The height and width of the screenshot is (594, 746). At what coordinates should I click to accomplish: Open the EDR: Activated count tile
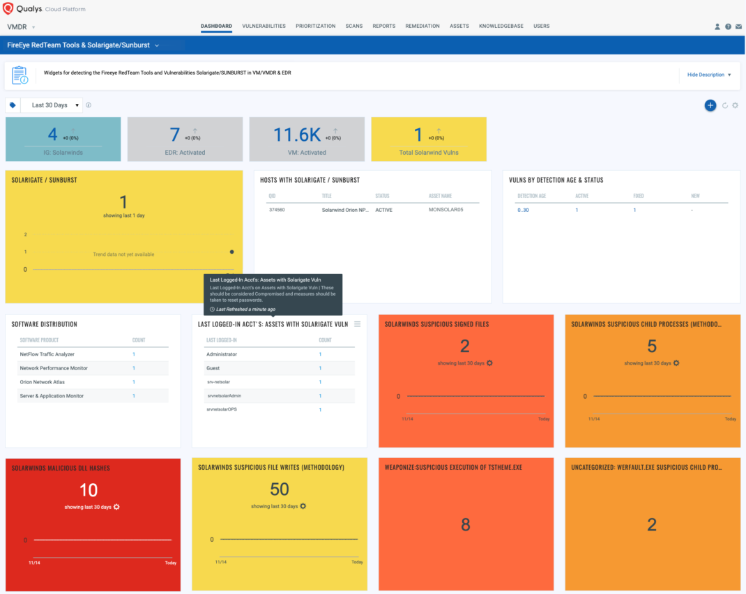(x=185, y=139)
